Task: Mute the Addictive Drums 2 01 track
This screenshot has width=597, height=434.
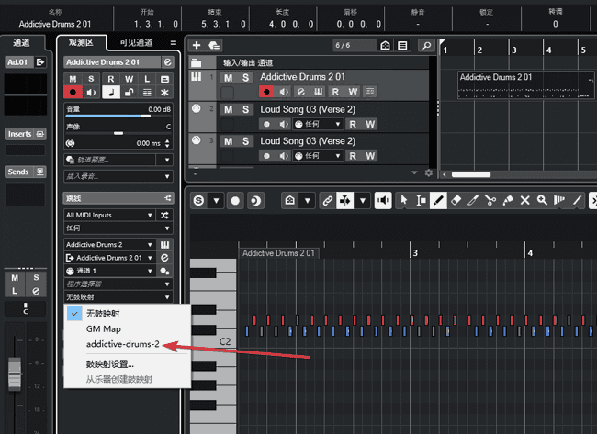Action: pyautogui.click(x=228, y=78)
